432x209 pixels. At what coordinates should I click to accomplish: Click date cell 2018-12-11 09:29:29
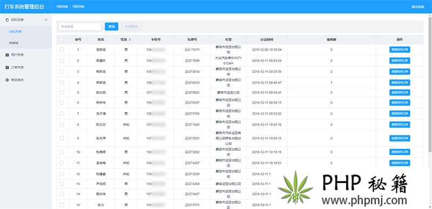267,60
